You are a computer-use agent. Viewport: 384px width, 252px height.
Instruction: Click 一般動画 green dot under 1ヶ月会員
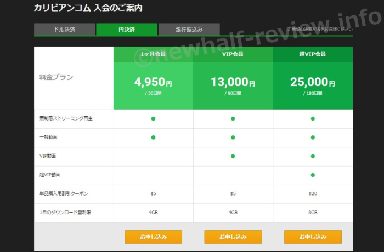(153, 138)
